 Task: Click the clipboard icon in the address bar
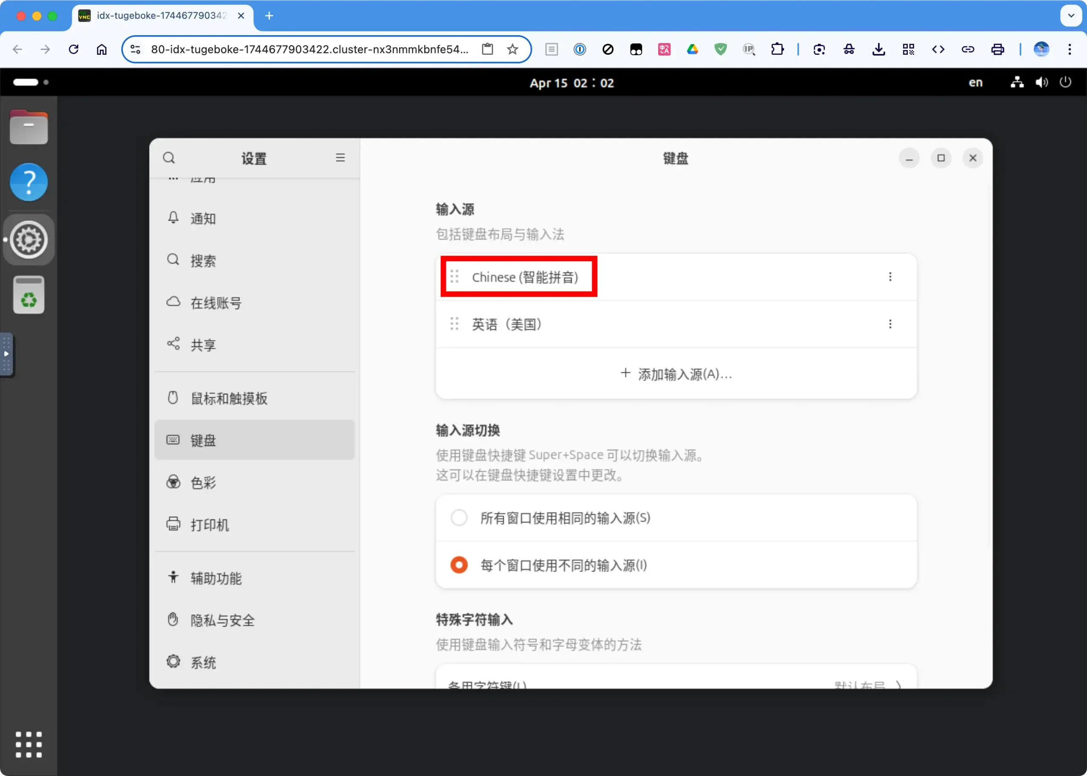(487, 49)
